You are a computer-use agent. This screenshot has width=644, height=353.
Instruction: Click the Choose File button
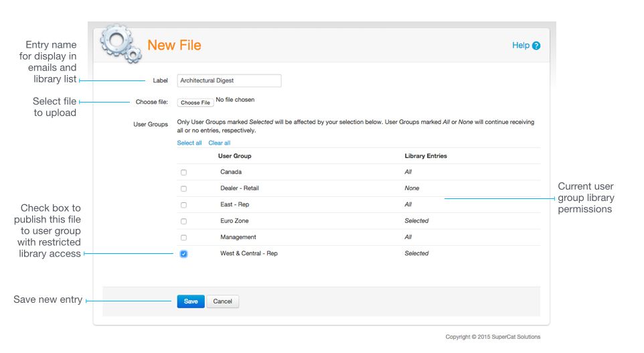pyautogui.click(x=195, y=102)
